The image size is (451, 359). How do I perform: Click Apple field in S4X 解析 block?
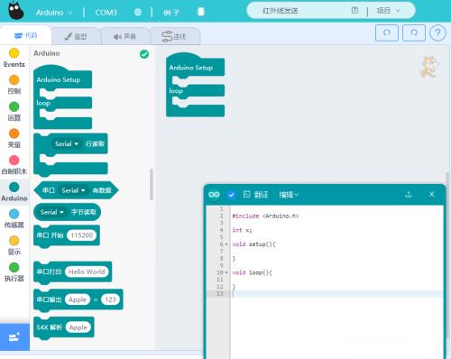(x=78, y=327)
